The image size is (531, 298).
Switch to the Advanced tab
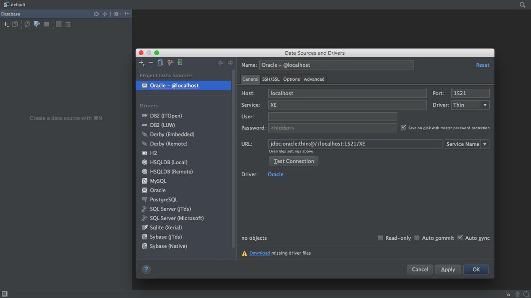pyautogui.click(x=314, y=79)
